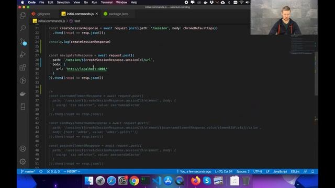This screenshot has width=335, height=188.
Task: Click the editor minimap preview
Action: [x=303, y=45]
